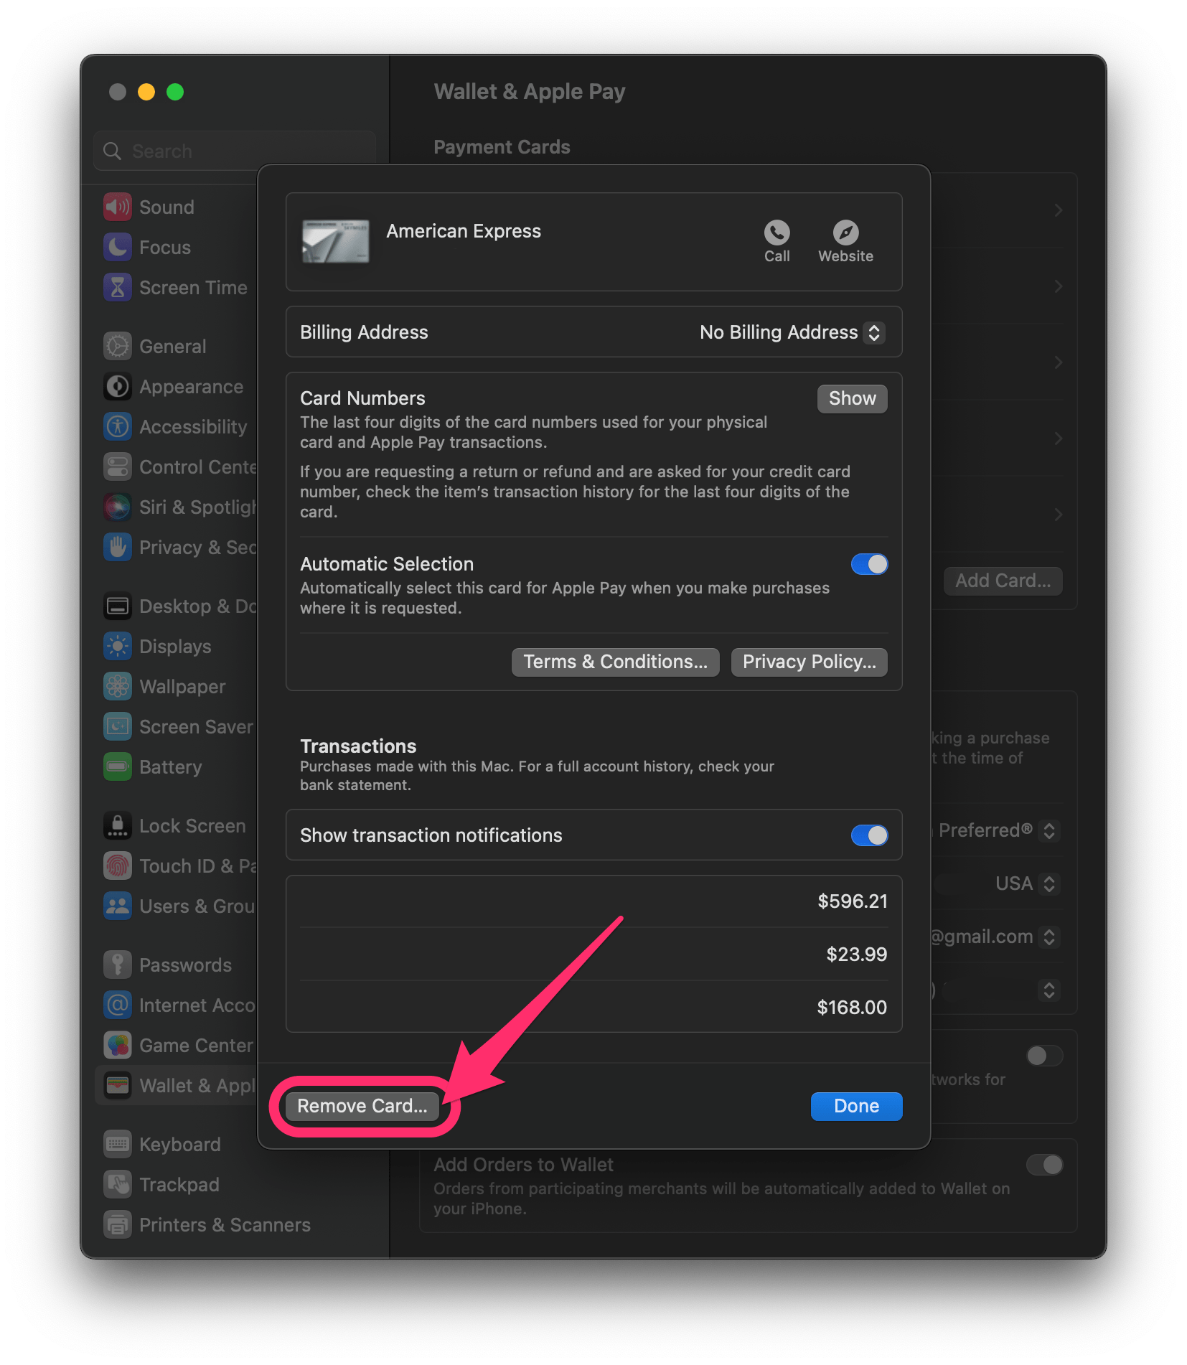
Task: Open Control Center icon in sidebar
Action: coord(118,466)
